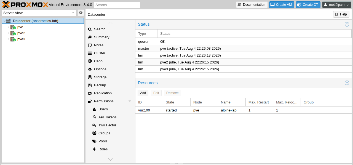Click the Help question mark icon
The image size is (353, 165).
coord(336,14)
